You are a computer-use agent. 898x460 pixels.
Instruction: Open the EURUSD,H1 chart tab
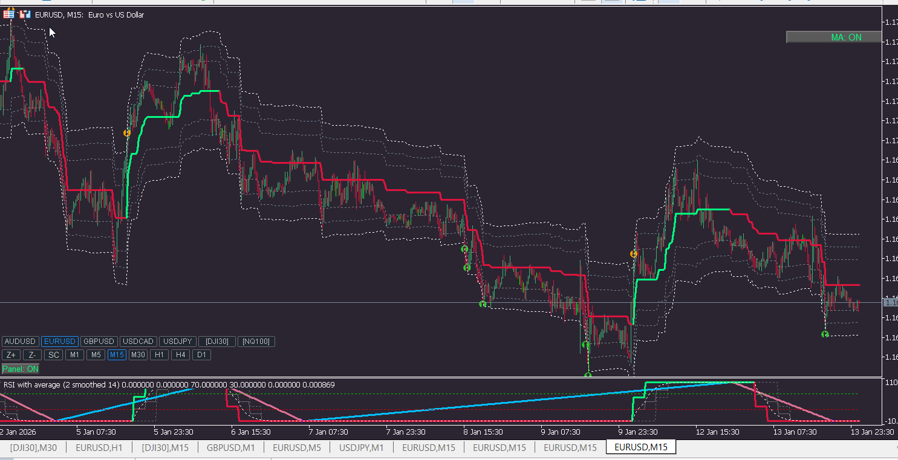click(99, 447)
